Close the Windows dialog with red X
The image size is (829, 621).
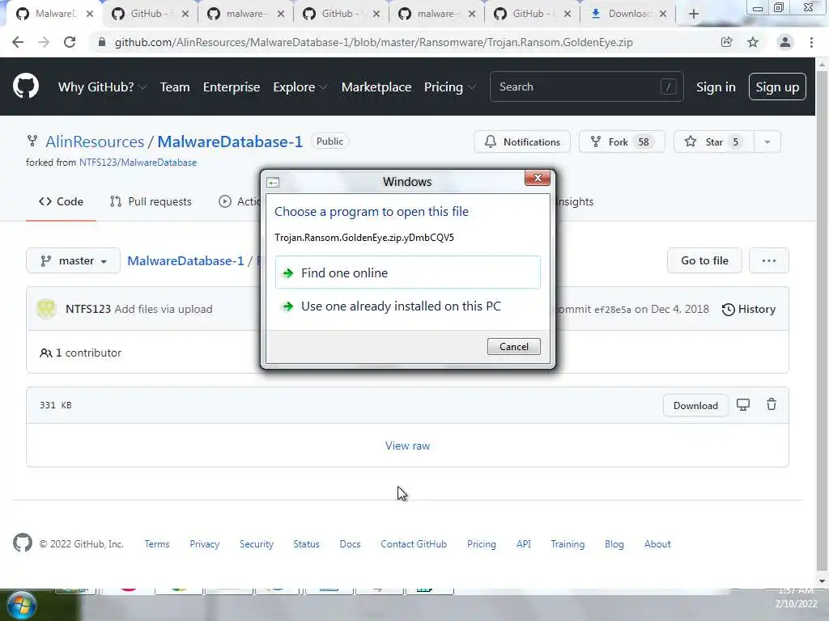(538, 178)
